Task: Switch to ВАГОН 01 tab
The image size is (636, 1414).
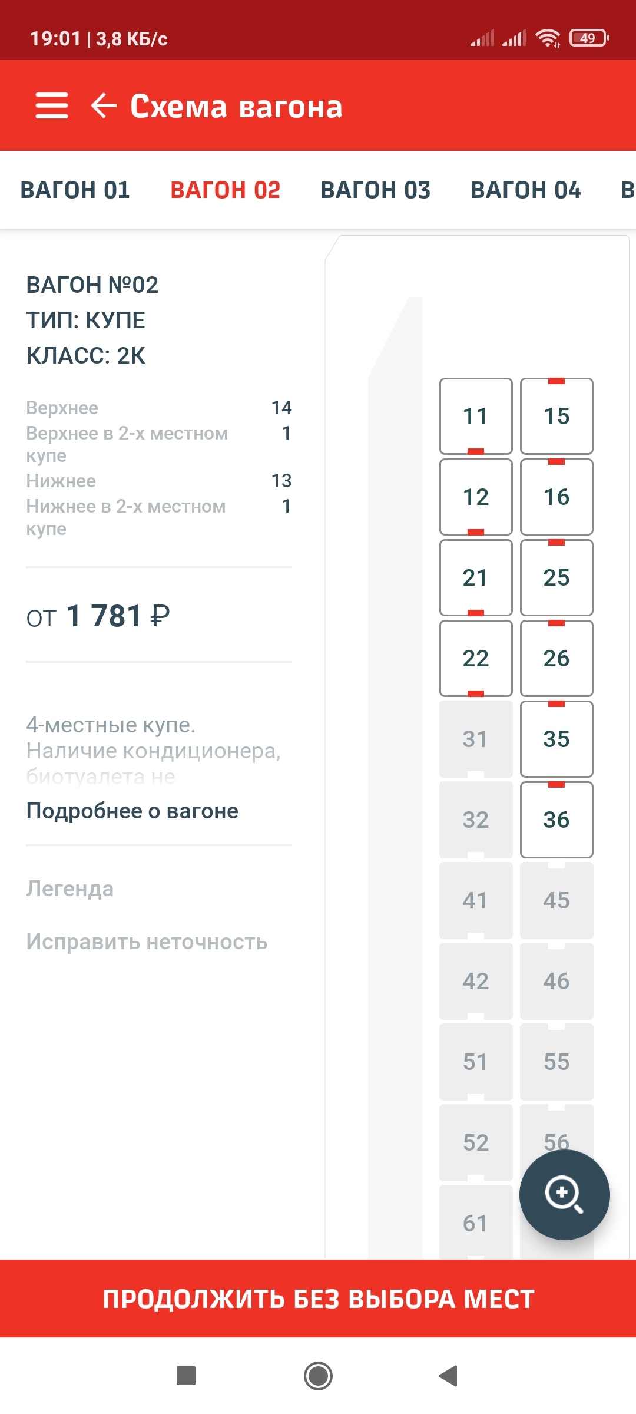Action: (x=75, y=190)
